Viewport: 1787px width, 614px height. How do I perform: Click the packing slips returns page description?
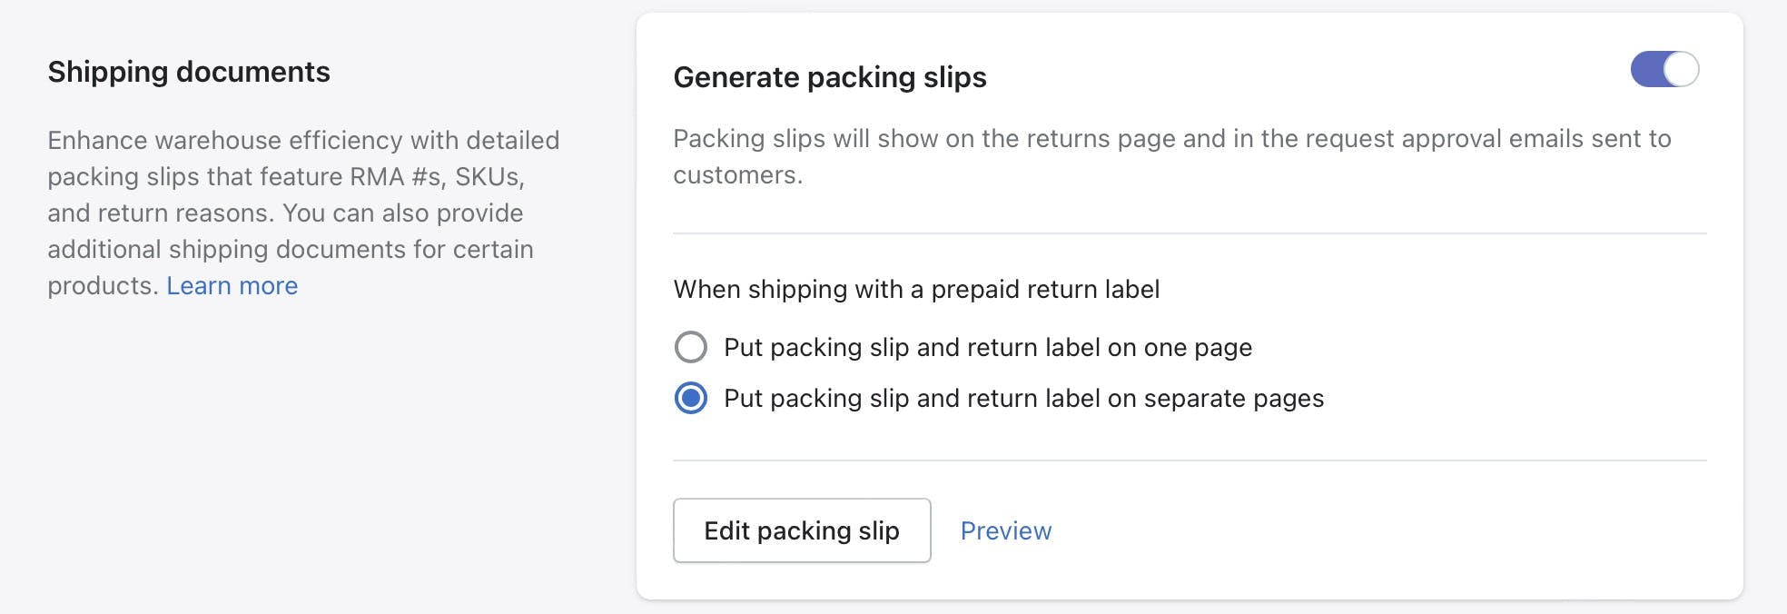tap(1171, 139)
